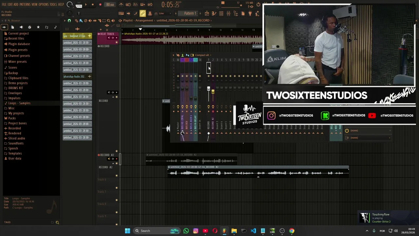Select WhatsApp Audio clip in picker panel

point(77,76)
